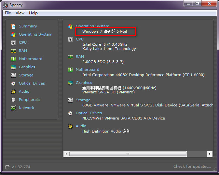The image size is (219, 175).
Task: Click the Network icon in sidebar
Action: pos(13,108)
